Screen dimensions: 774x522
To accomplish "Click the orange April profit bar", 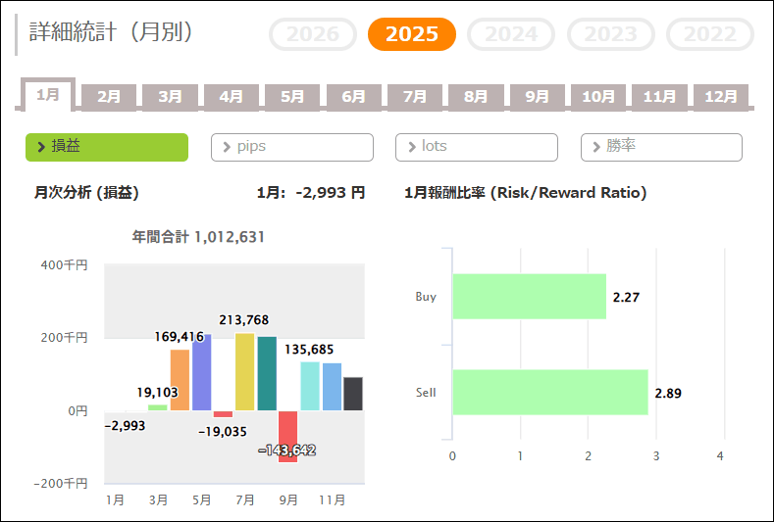I will click(181, 380).
